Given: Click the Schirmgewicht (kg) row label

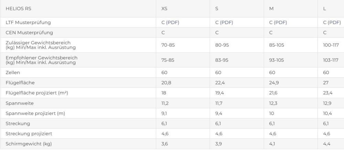Looking at the screenshot, I should [29, 144].
